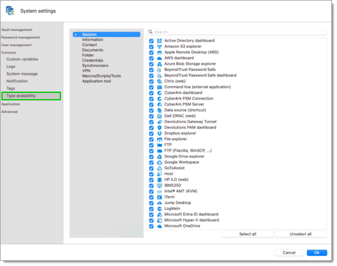
Task: Click the Microsoft OneDrive cloud icon
Action: 159,226
